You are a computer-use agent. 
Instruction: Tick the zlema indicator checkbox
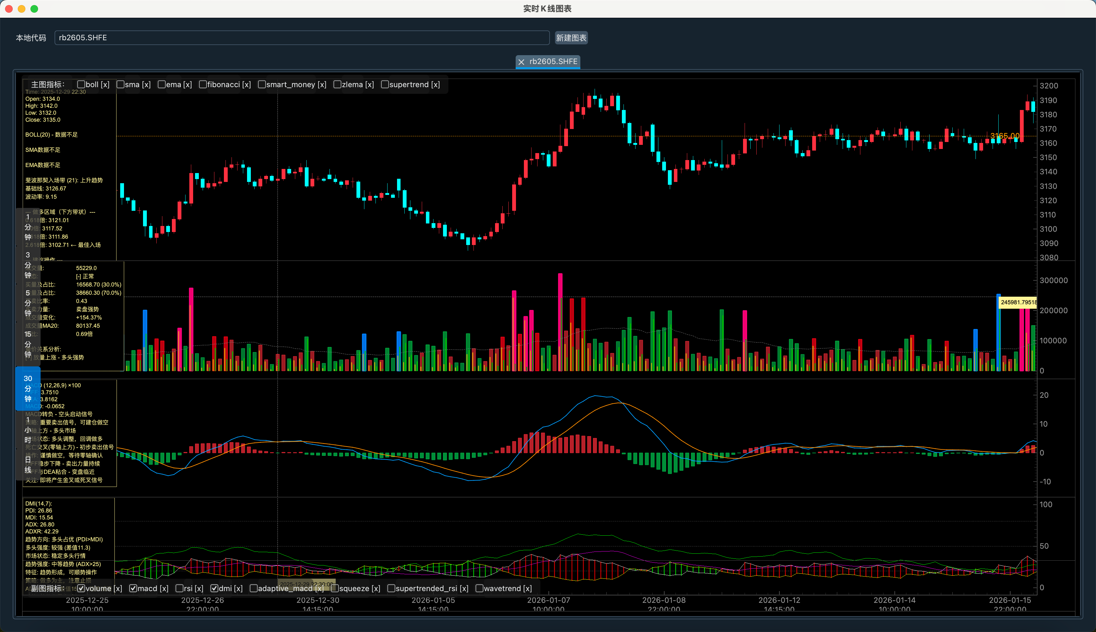pos(337,85)
